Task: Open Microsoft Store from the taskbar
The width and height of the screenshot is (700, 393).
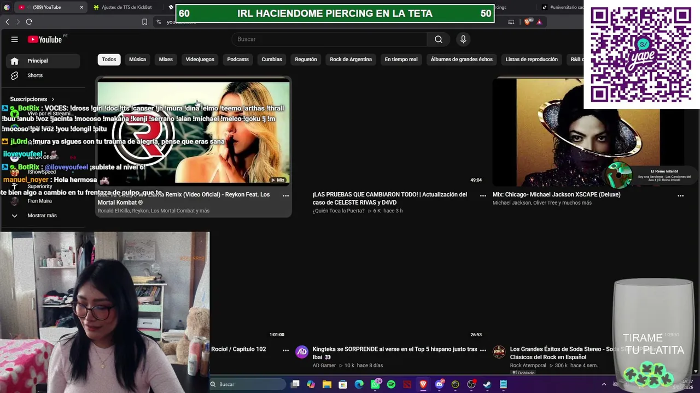Action: [x=343, y=384]
